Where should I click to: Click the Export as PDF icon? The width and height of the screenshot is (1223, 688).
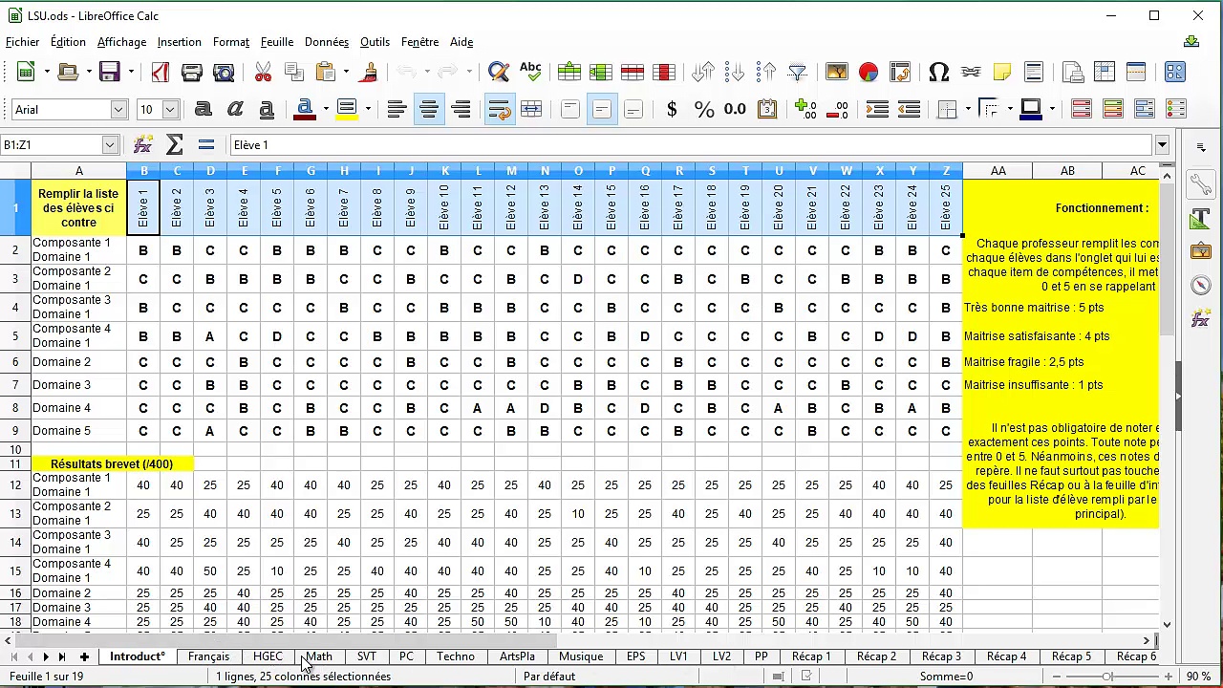(160, 72)
